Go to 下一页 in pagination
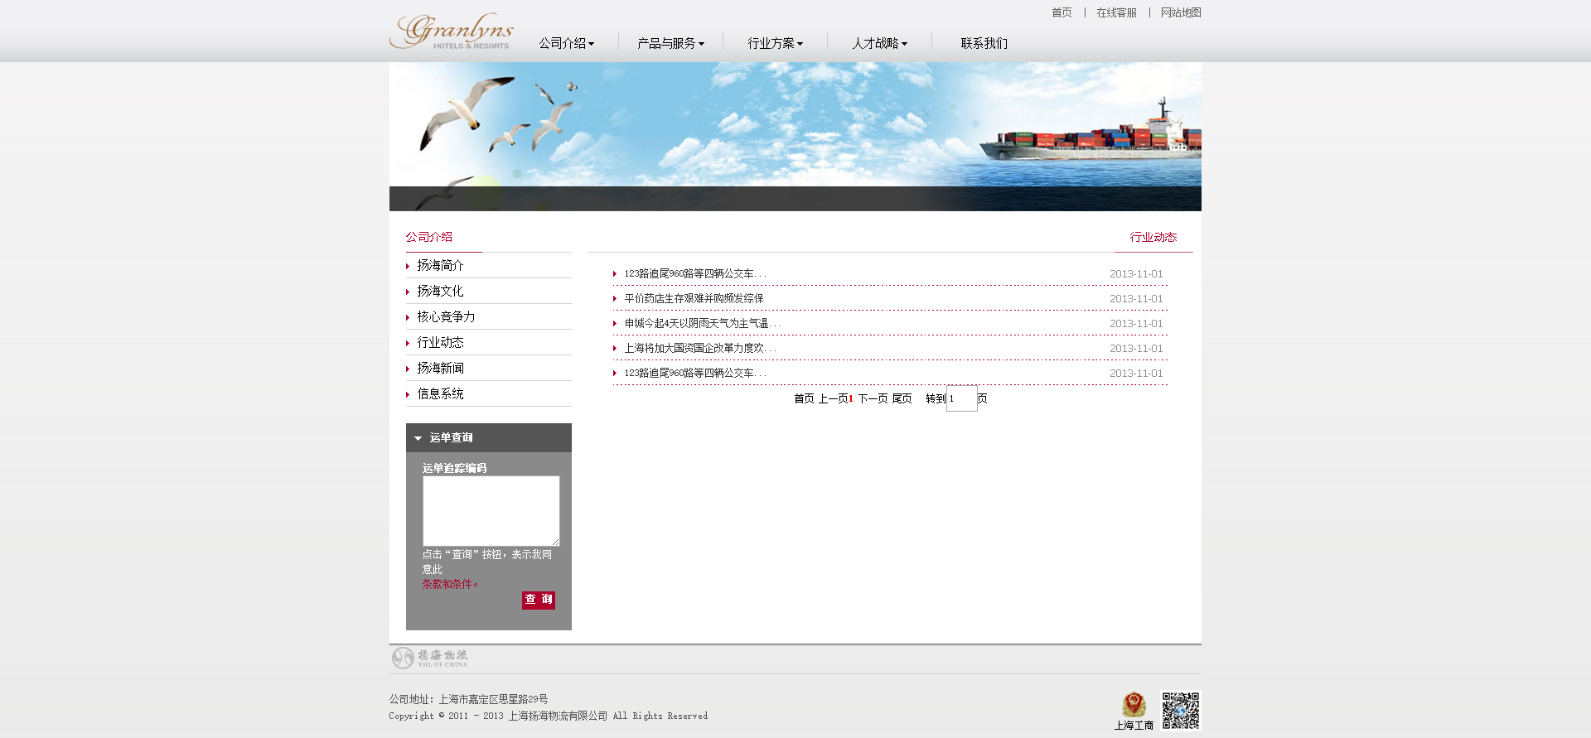The height and width of the screenshot is (738, 1591). (x=873, y=398)
